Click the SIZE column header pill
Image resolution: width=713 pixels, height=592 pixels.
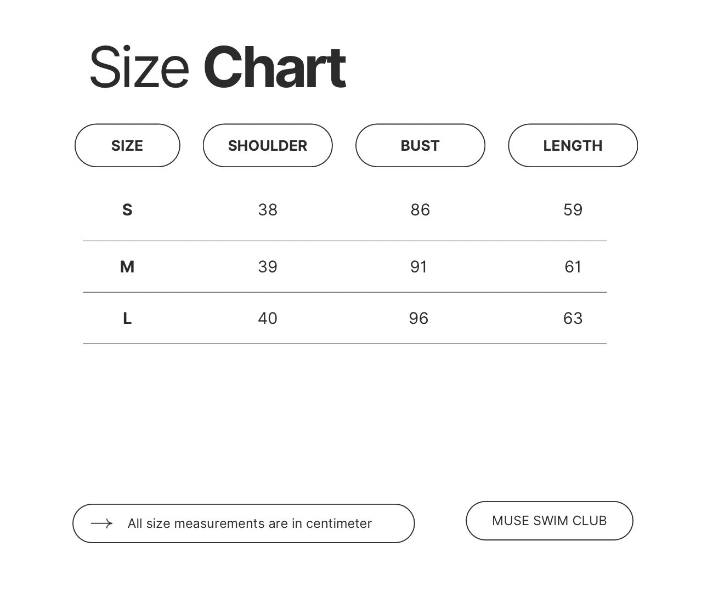pos(127,146)
